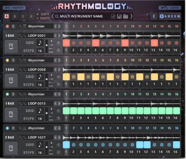Screen dimensions: 186x159
Task: Open the folder icon in preset bar
Action: coord(125,16)
